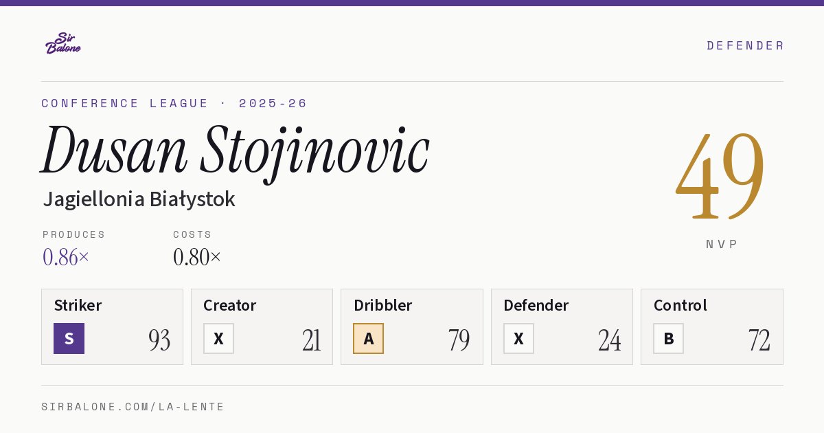824x433 pixels.
Task: Click the B grade badge for Control
Action: (668, 338)
